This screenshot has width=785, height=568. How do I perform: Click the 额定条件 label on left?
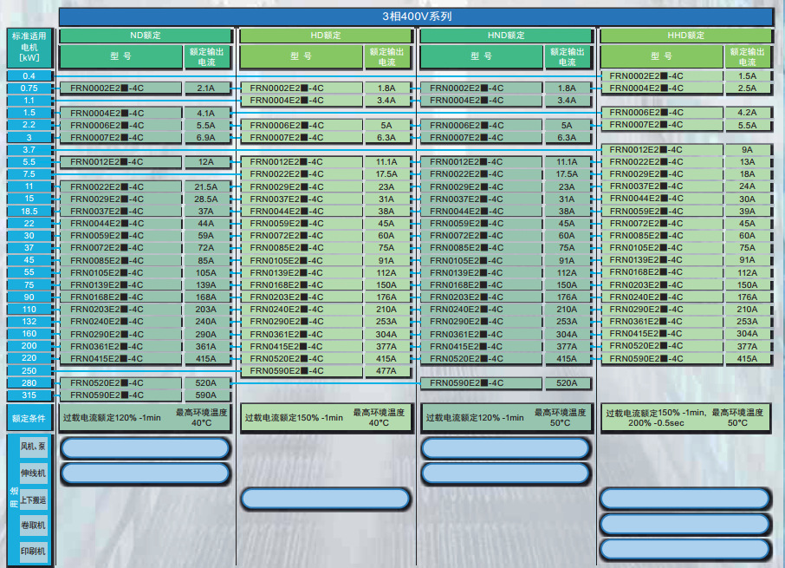point(29,417)
